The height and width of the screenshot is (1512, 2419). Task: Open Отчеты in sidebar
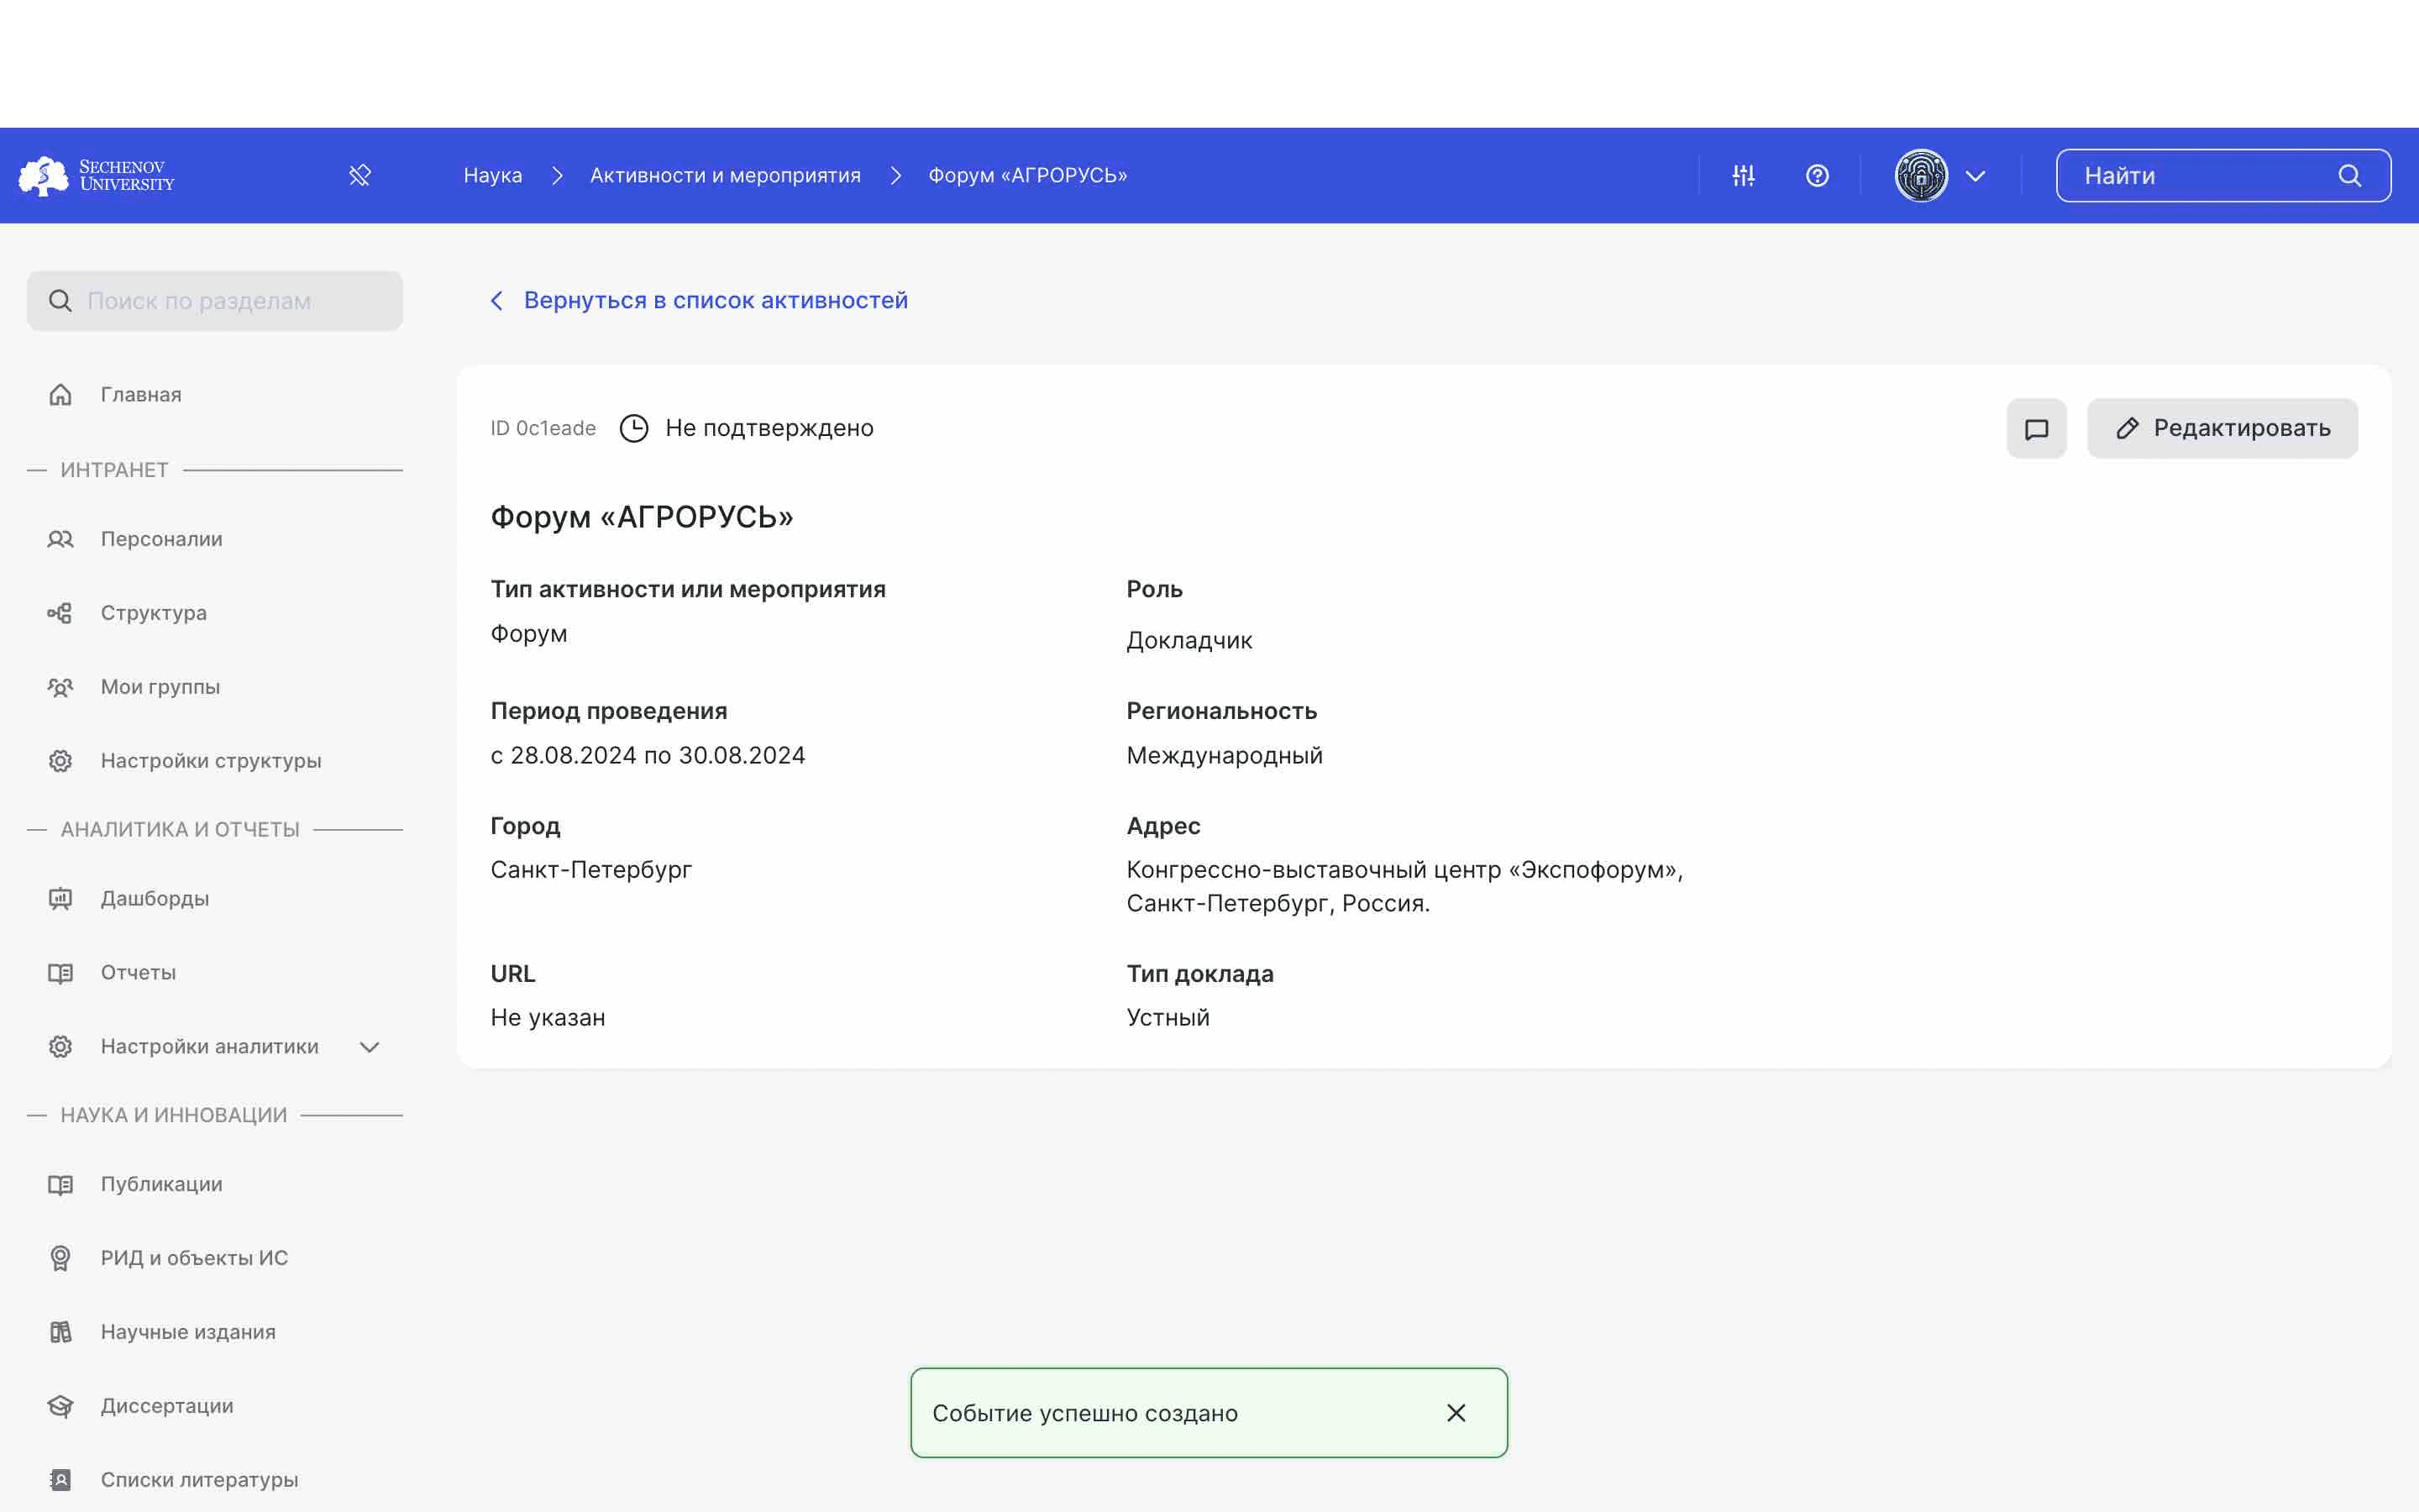point(138,973)
